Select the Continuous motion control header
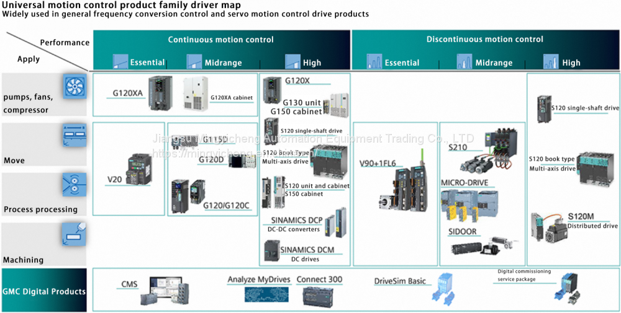 click(x=220, y=40)
